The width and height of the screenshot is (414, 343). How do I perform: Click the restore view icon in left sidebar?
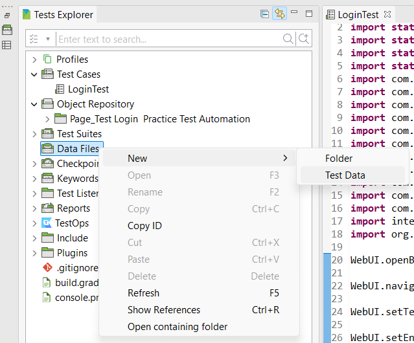point(7,16)
